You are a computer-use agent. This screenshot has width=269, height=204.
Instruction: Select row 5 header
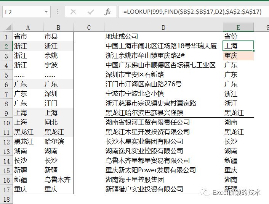[6, 75]
